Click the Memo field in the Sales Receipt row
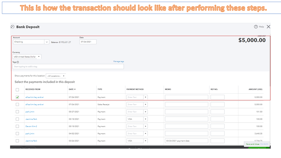This screenshot has height=158, width=281. (x=186, y=104)
